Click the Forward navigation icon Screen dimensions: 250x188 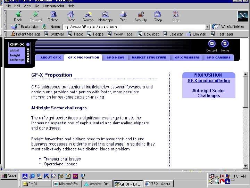36,16
